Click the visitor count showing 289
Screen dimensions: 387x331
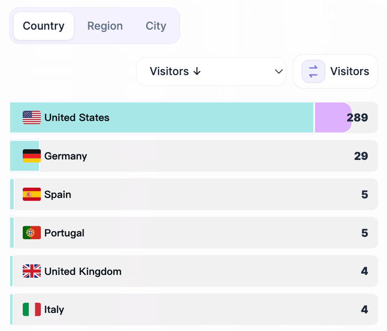pyautogui.click(x=357, y=118)
